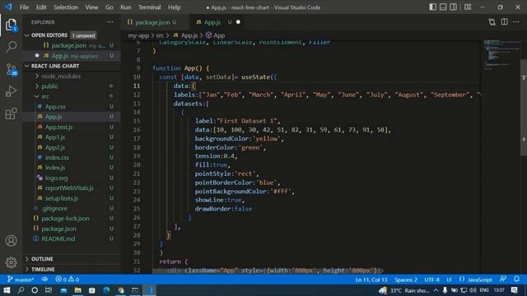Open the Accounts menu icon
527x296 pixels.
(11, 241)
